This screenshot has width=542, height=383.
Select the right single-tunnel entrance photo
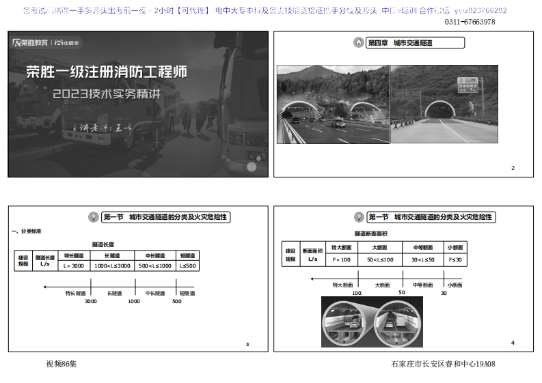444,104
